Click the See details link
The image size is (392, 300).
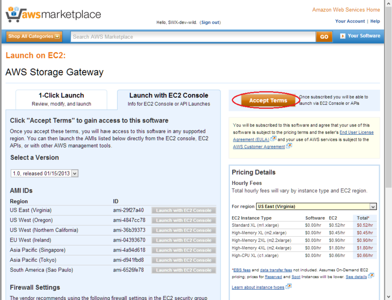[x=356, y=277]
